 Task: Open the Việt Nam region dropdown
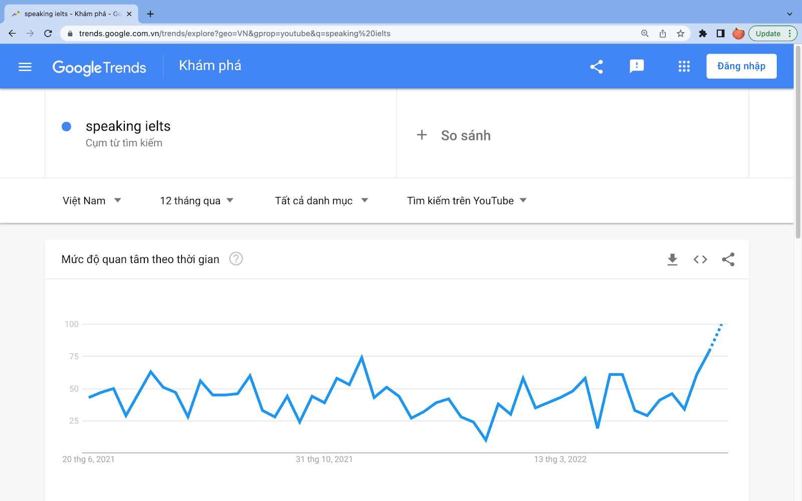pyautogui.click(x=92, y=201)
